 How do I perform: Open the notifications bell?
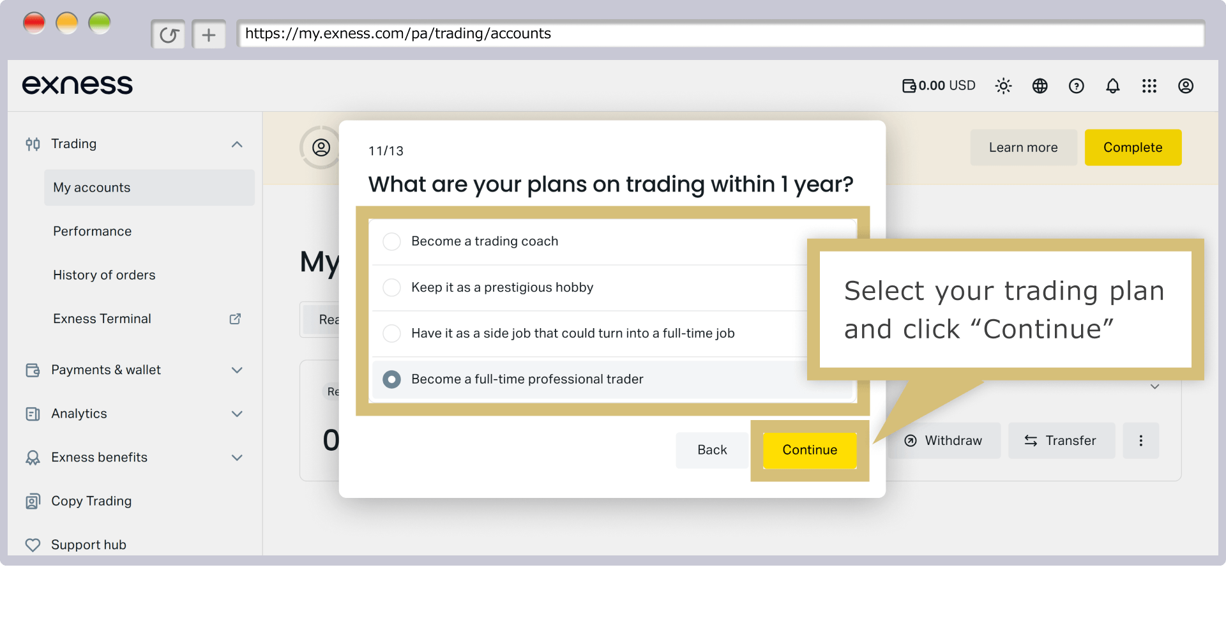point(1112,86)
